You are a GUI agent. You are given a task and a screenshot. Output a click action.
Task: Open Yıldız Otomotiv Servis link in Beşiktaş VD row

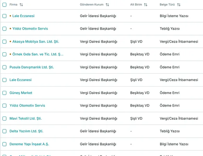coord(27,105)
